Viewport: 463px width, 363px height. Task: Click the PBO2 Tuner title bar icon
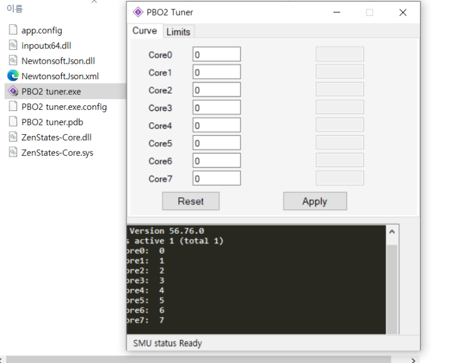(x=138, y=12)
